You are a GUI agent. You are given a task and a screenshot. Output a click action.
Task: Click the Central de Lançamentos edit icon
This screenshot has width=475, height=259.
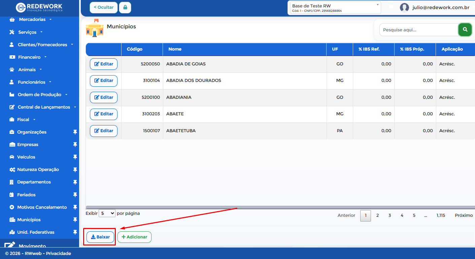pos(12,107)
